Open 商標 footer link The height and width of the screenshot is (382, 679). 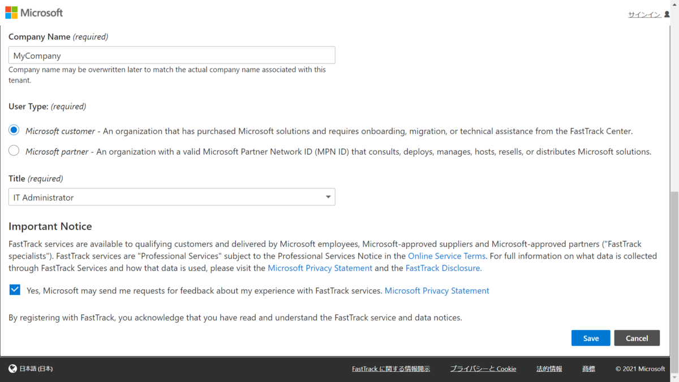pos(588,369)
